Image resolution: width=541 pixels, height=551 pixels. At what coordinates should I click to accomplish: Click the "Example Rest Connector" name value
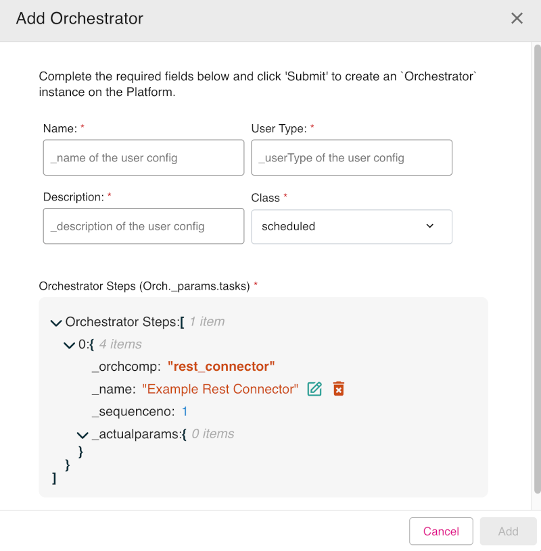220,389
